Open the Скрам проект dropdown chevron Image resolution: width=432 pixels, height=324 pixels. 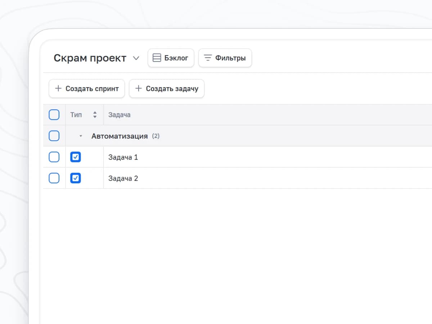point(136,58)
